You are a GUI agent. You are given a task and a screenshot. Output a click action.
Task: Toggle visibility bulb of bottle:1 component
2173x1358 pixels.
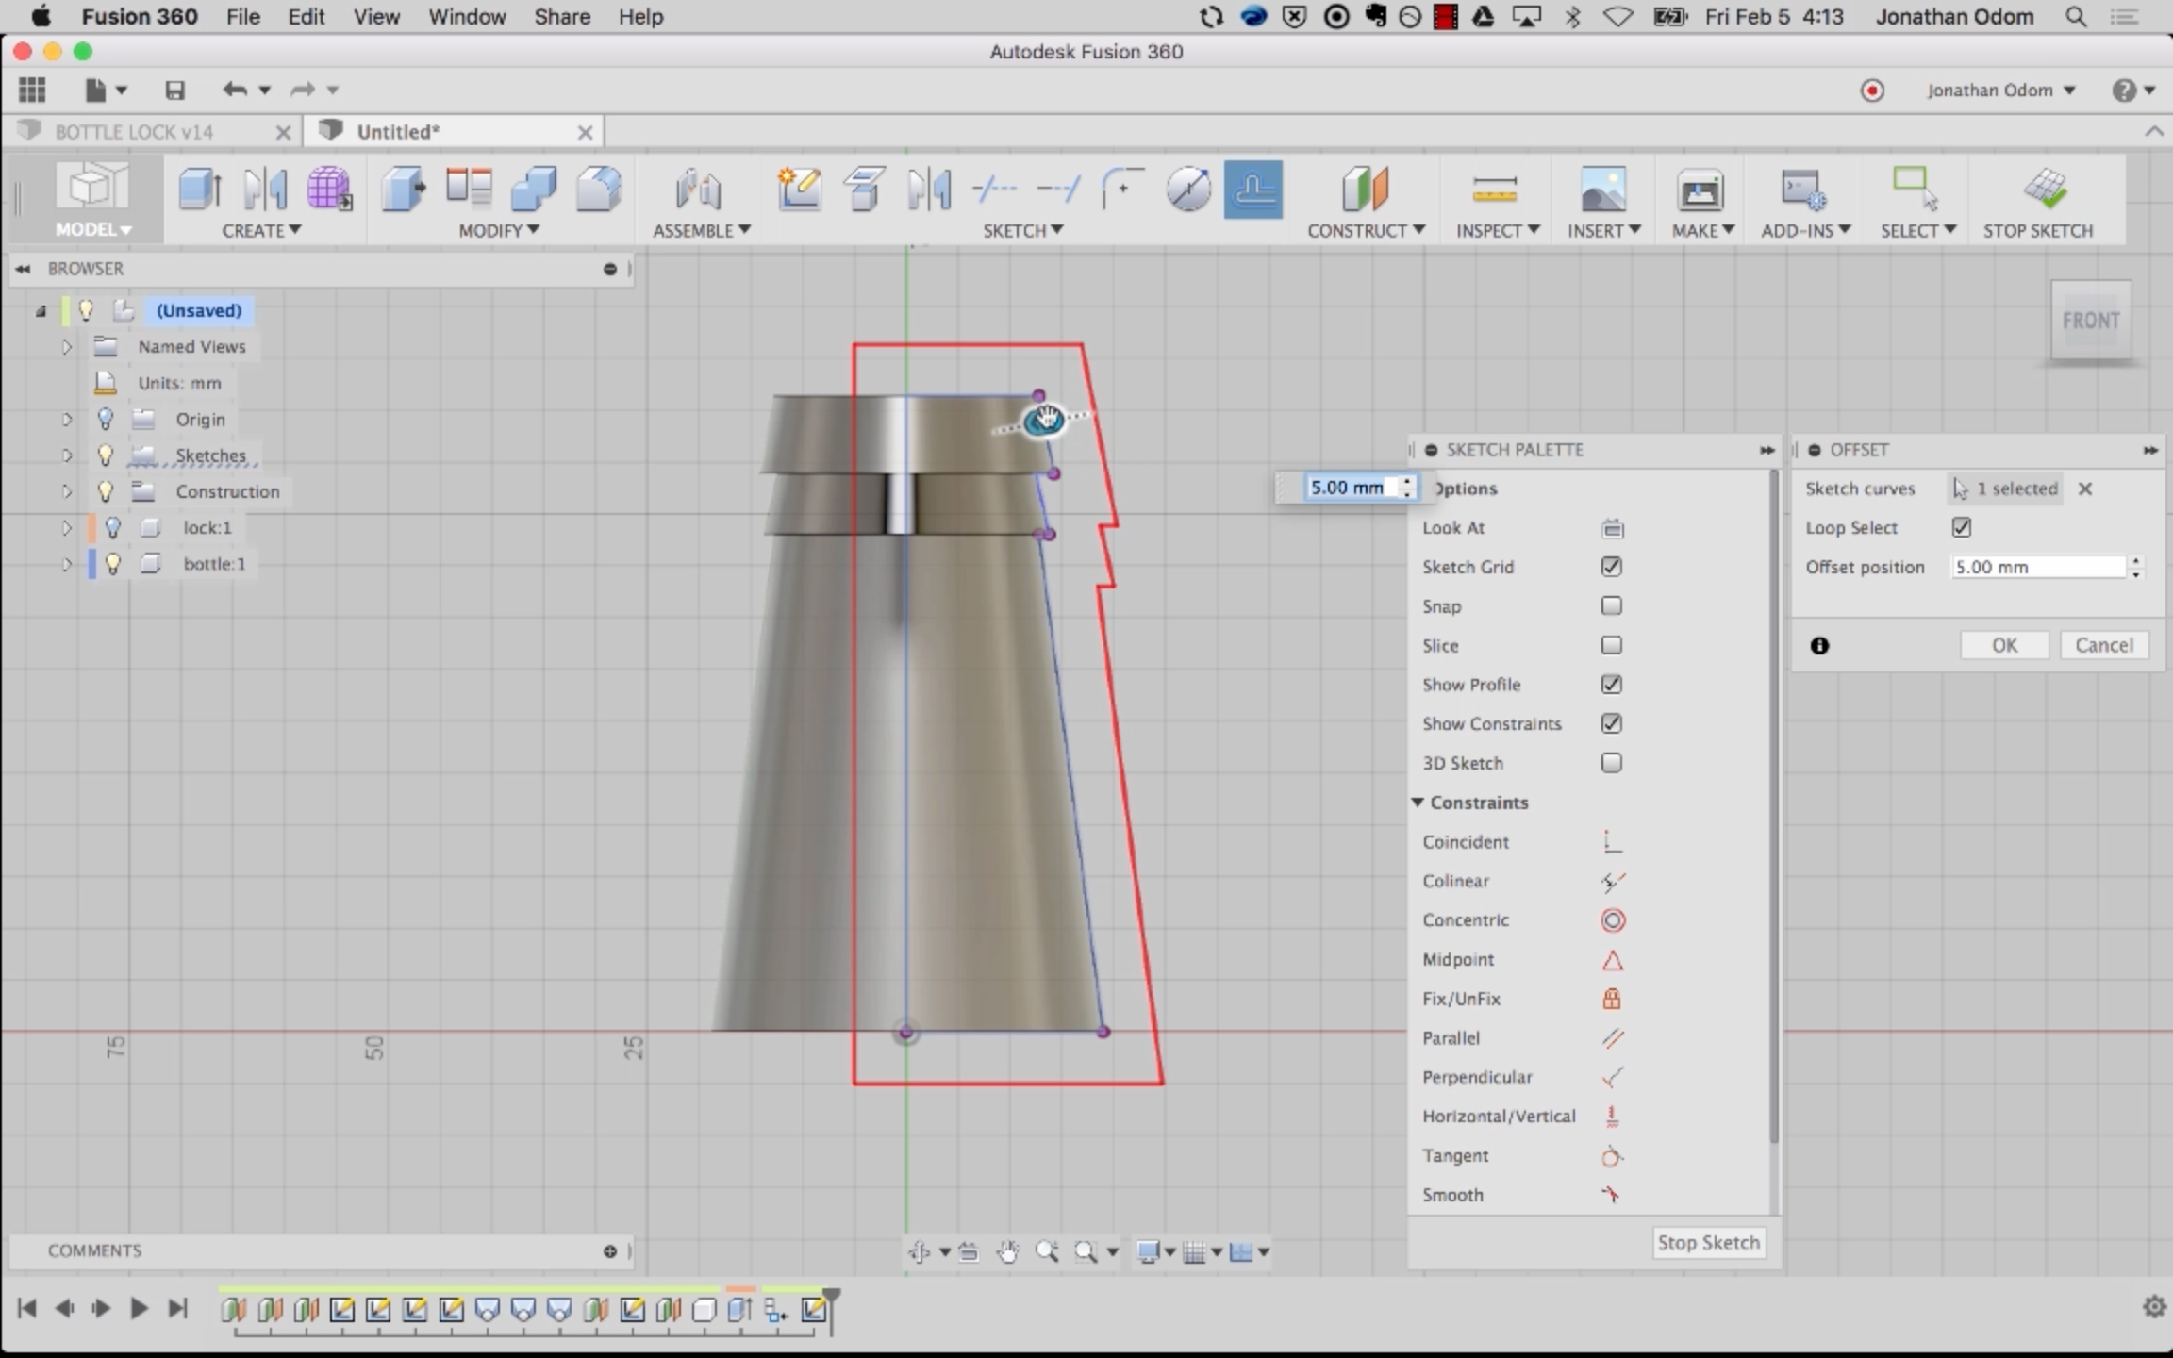pyautogui.click(x=113, y=564)
